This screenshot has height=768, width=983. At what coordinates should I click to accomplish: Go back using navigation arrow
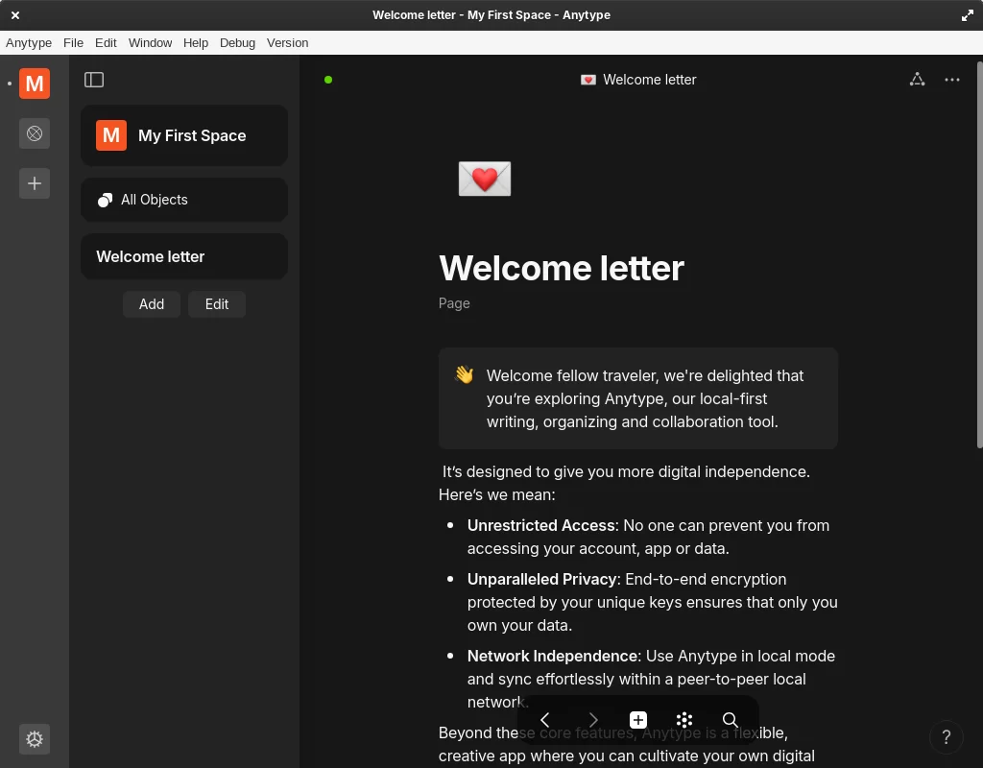point(545,720)
